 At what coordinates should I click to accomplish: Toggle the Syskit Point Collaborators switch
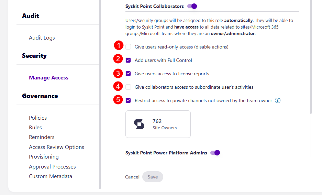(x=192, y=6)
